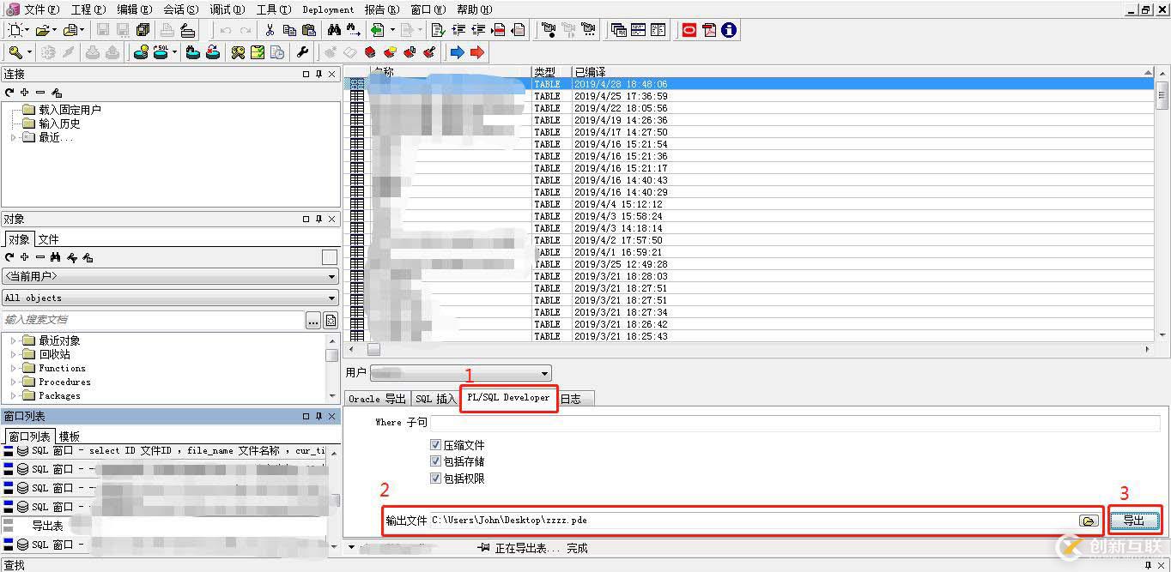Switch to the SQL 插入 tab
The image size is (1171, 572).
[436, 399]
